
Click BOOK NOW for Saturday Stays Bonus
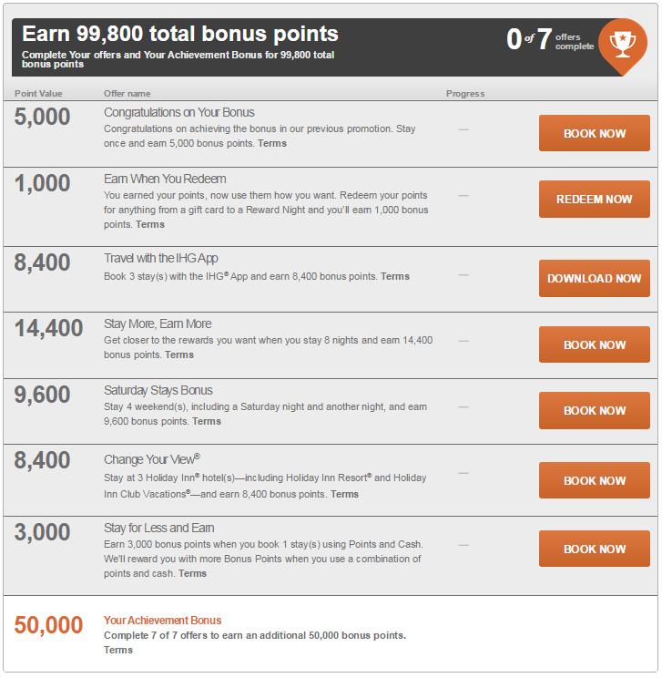pyautogui.click(x=594, y=410)
